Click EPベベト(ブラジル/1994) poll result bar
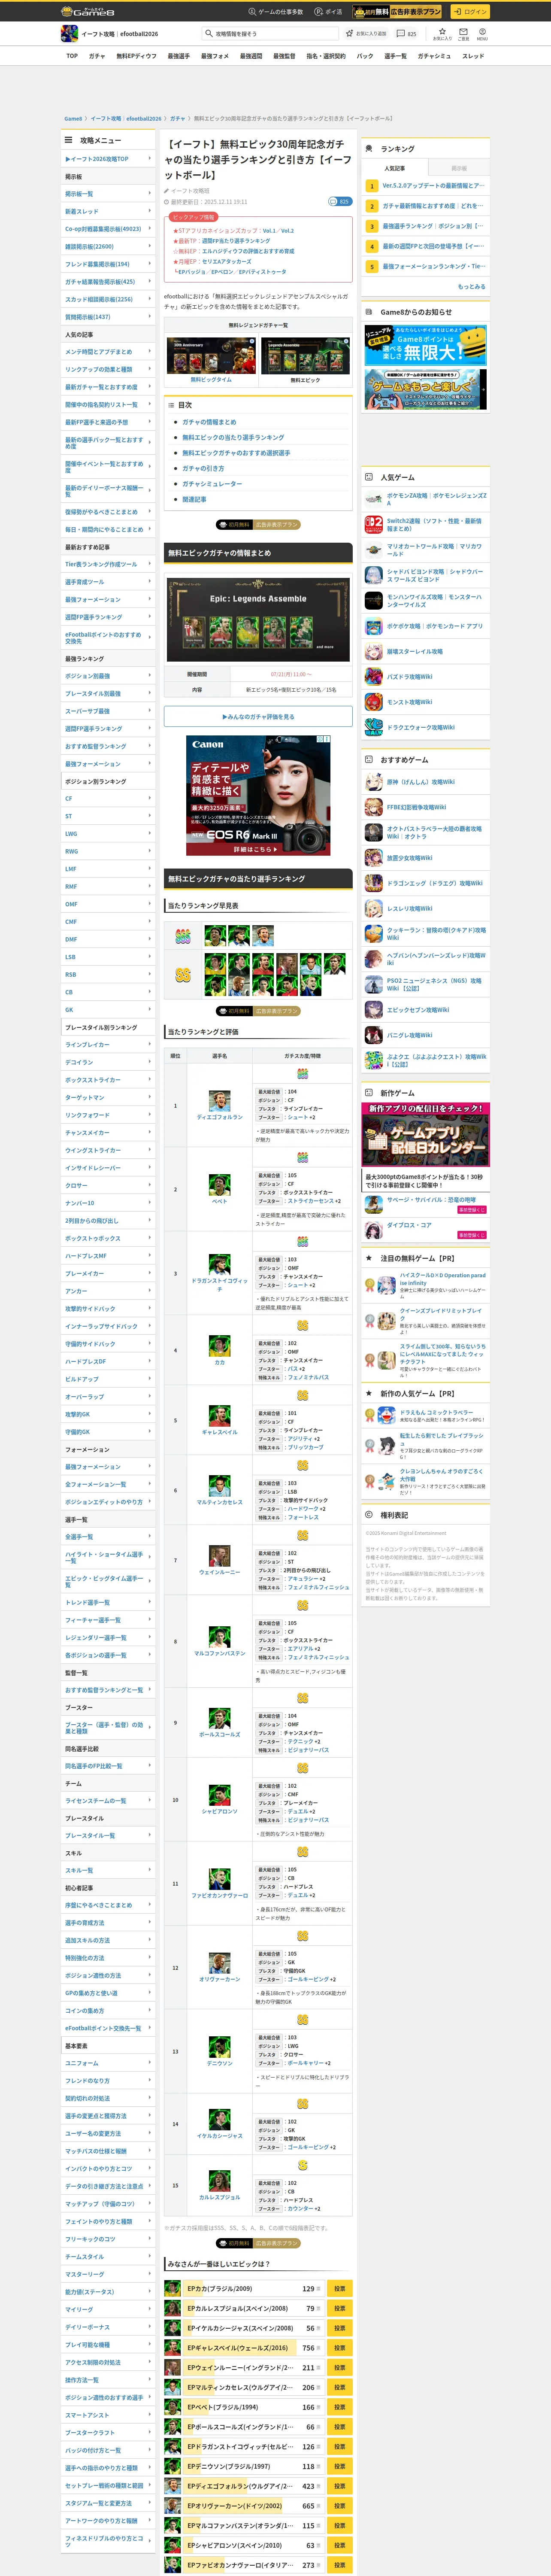The image size is (551, 2576). pyautogui.click(x=253, y=2407)
